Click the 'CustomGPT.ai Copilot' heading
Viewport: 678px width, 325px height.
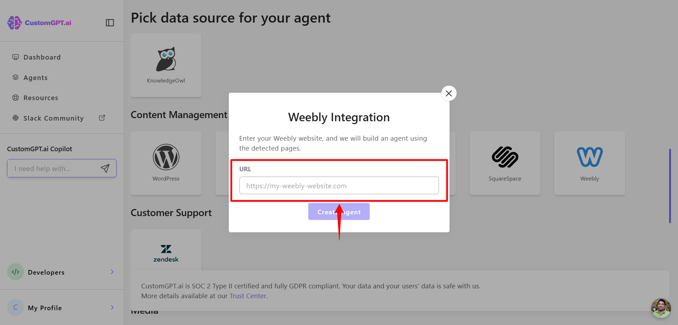click(x=40, y=149)
